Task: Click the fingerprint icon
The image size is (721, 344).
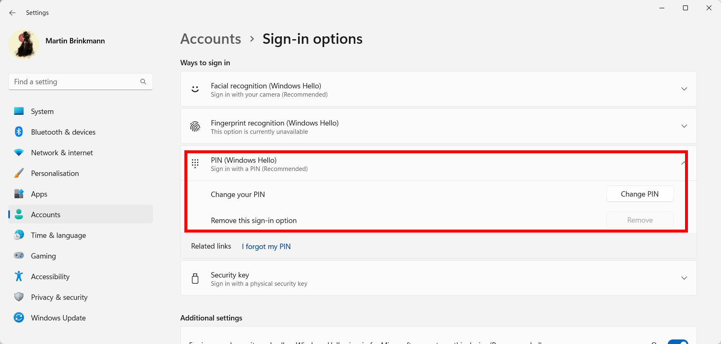Action: 195,126
